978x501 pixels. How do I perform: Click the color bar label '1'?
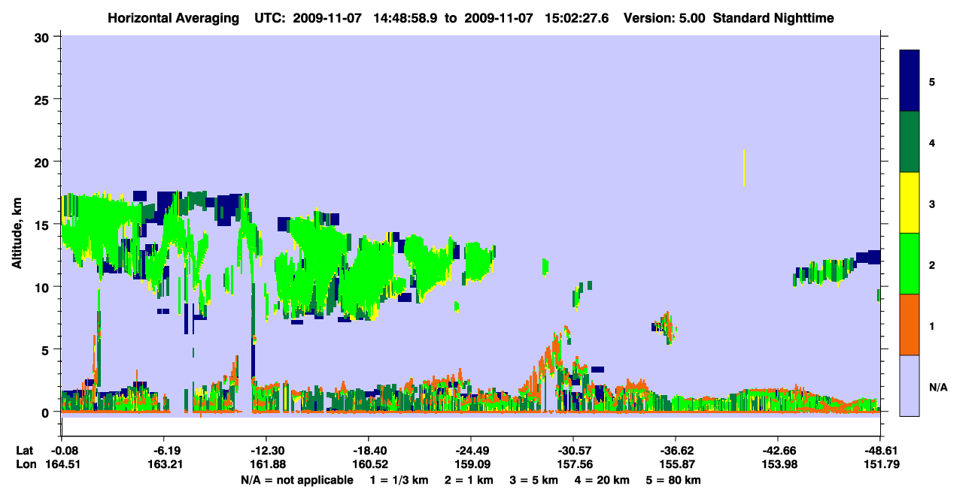tap(932, 325)
